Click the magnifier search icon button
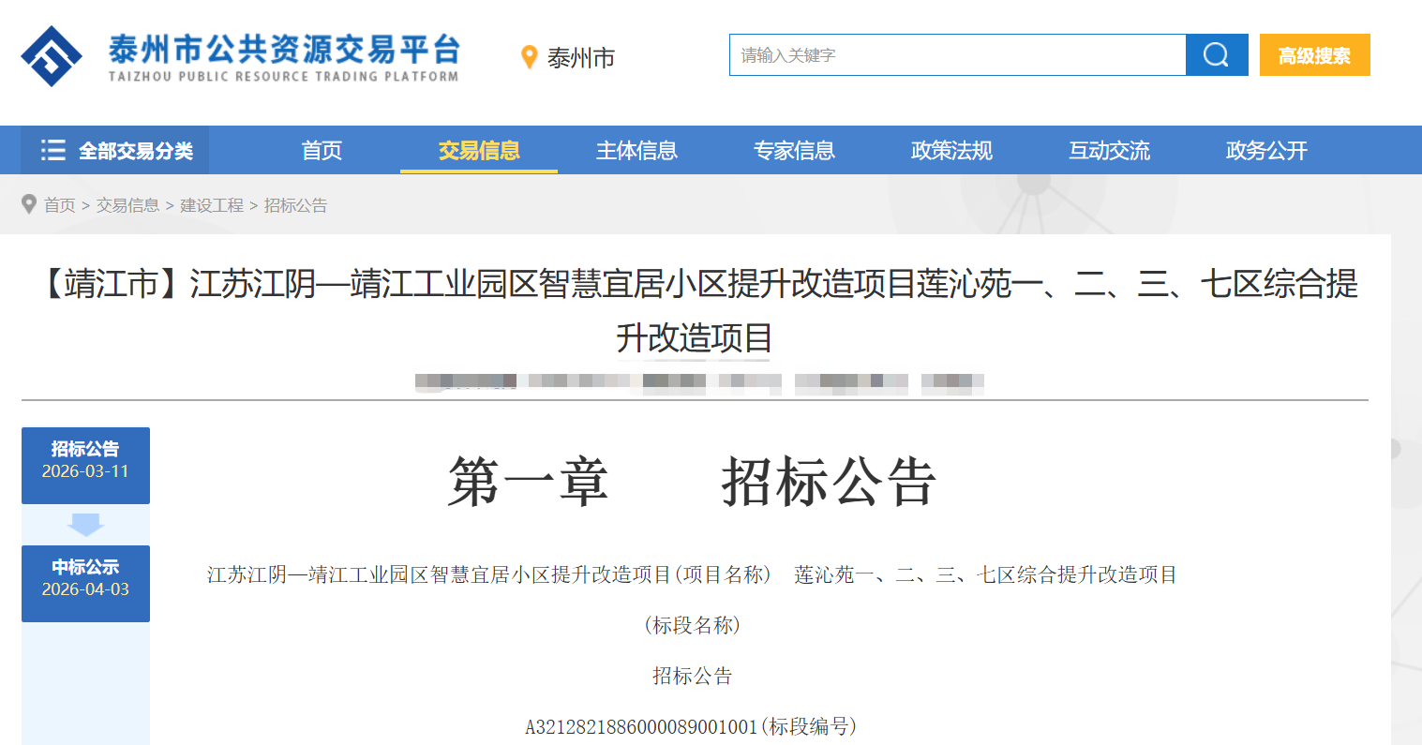 pyautogui.click(x=1216, y=55)
